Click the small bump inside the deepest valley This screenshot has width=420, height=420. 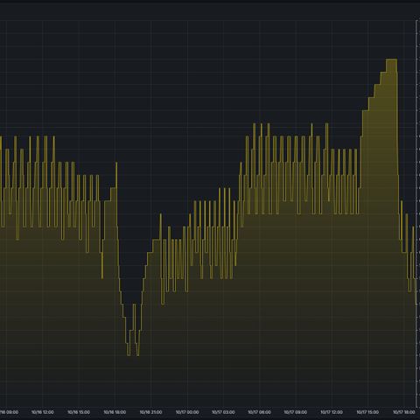click(x=134, y=304)
